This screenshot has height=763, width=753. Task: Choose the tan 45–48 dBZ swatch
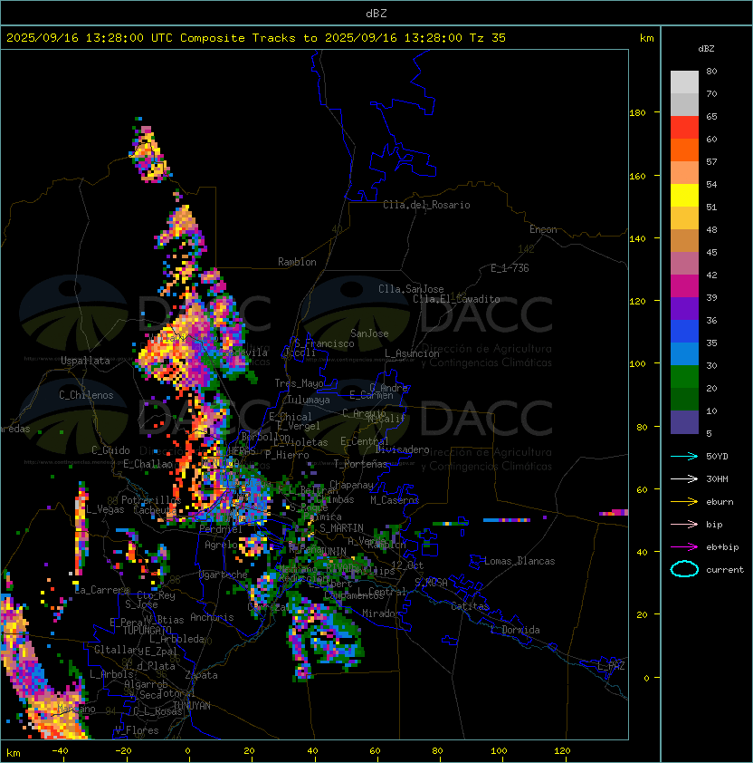(x=684, y=240)
